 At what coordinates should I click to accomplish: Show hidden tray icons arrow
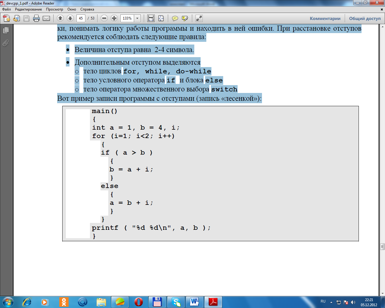pyautogui.click(x=331, y=302)
